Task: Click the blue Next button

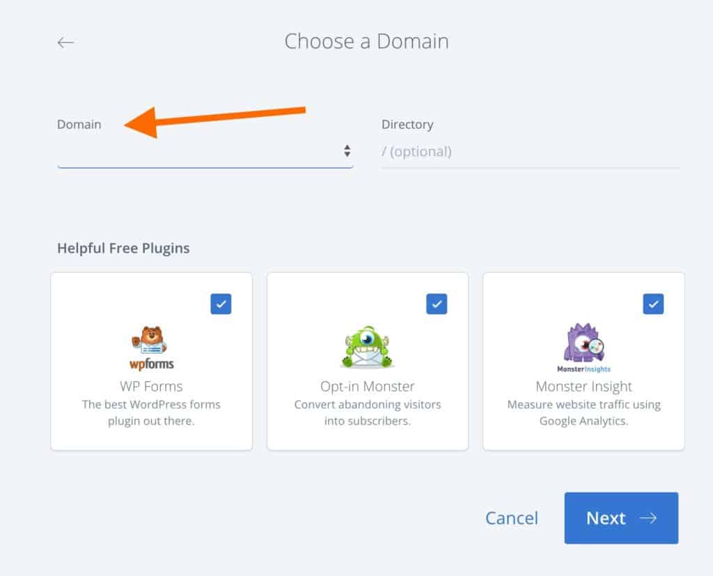Action: click(x=621, y=517)
